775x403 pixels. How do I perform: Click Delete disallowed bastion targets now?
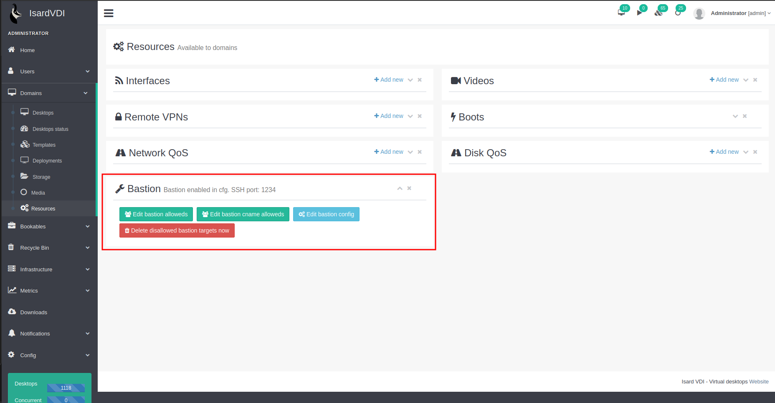pyautogui.click(x=177, y=230)
